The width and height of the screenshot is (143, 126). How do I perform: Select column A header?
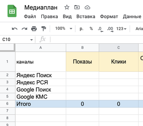(41, 48)
